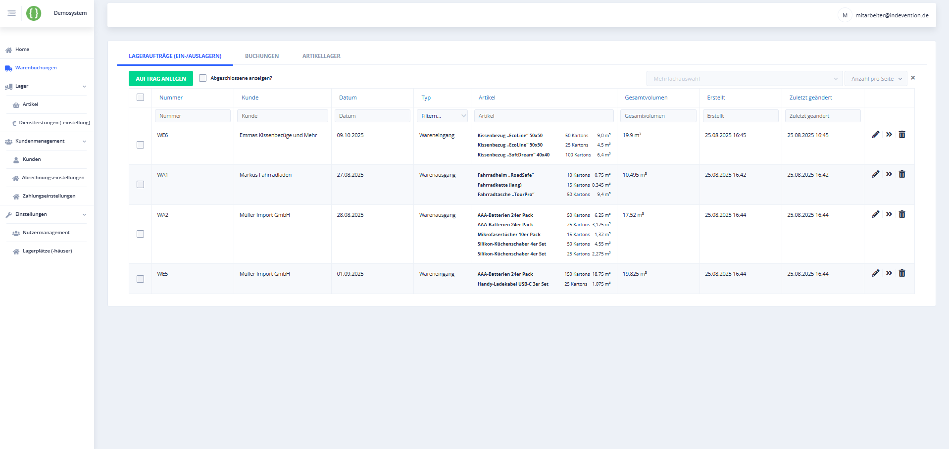Open the Typ 'Filtern...' dropdown
949x449 pixels.
(442, 116)
